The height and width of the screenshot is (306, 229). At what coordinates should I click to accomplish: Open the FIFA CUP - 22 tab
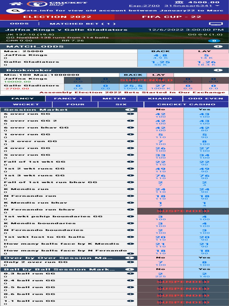point(172,17)
